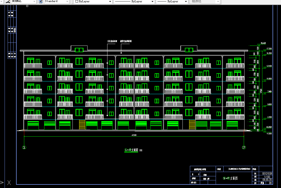
Task: Expand the ByLayer linetype dropdown
Action: [x=152, y=2]
